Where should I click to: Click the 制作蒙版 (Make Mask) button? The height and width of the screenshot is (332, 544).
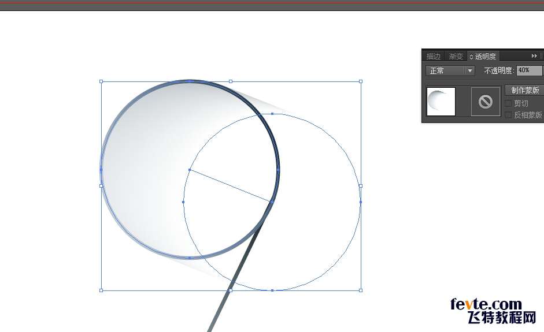click(524, 90)
